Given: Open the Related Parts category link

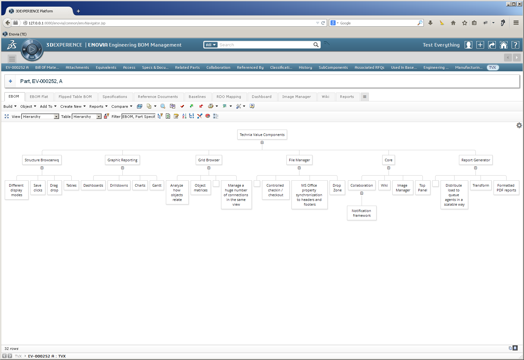Looking at the screenshot, I should pos(187,67).
